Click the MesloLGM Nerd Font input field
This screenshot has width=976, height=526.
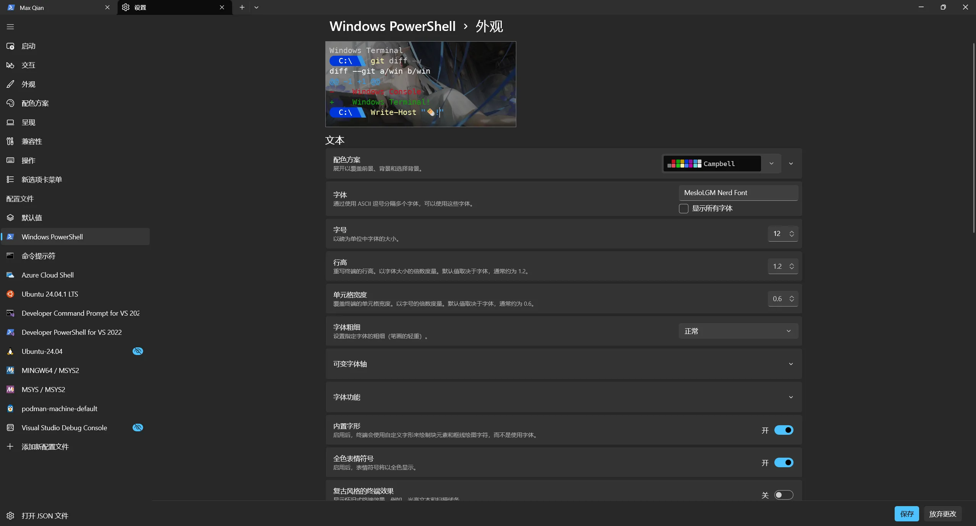738,193
